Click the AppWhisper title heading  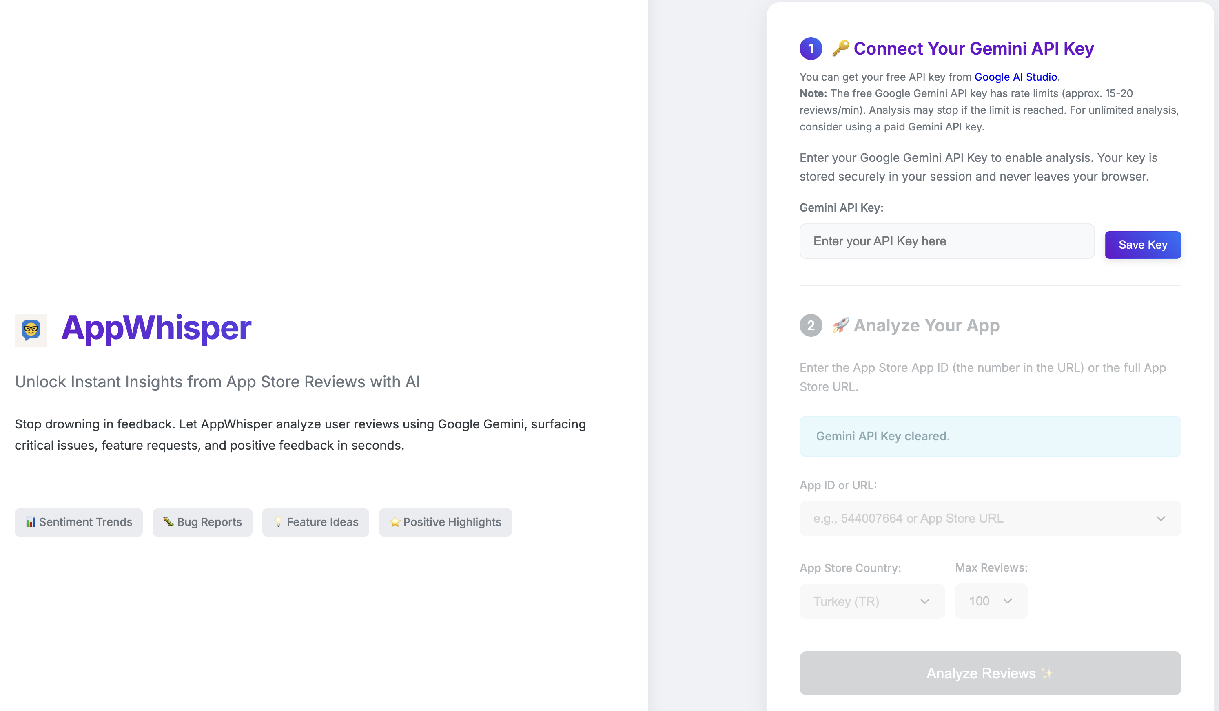[x=156, y=328]
